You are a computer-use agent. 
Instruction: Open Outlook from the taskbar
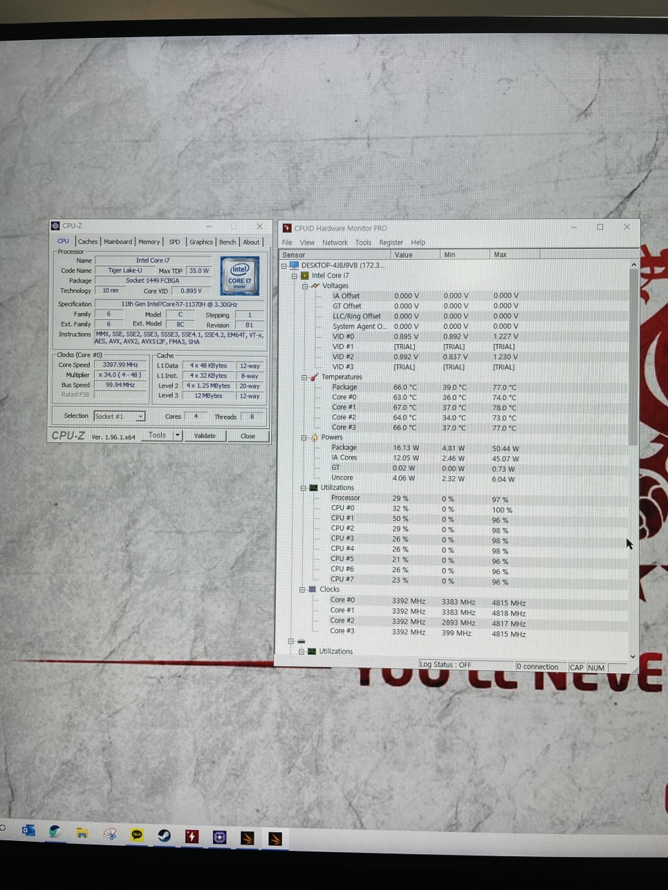coord(28,830)
